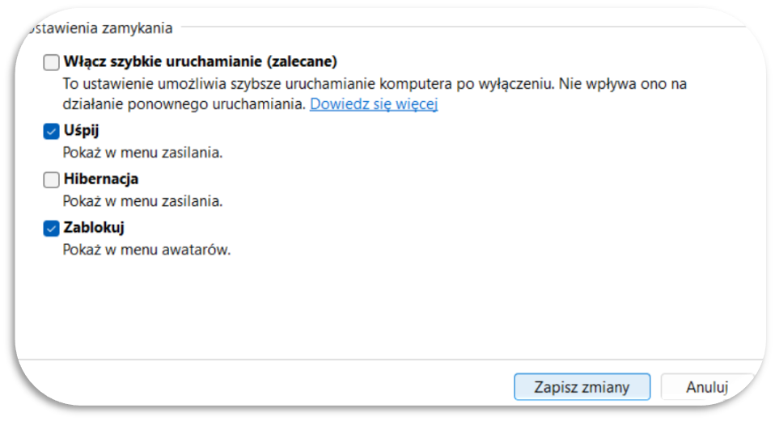Tick the Hibernacja checkbox

click(x=51, y=179)
